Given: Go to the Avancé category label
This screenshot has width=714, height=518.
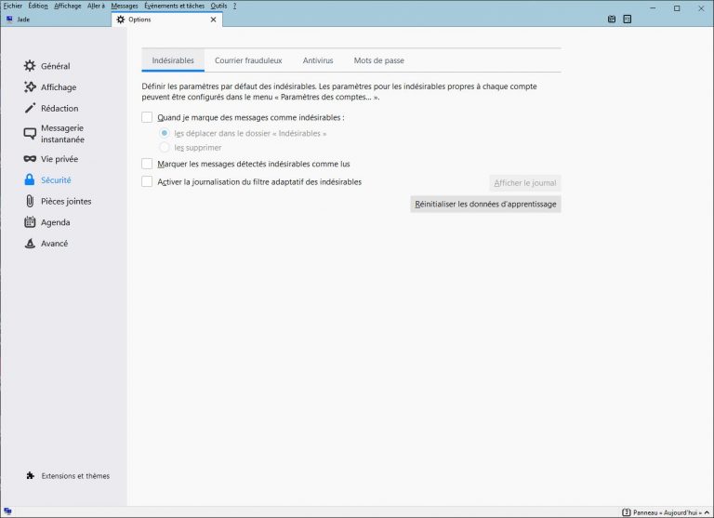Looking at the screenshot, I should [54, 244].
